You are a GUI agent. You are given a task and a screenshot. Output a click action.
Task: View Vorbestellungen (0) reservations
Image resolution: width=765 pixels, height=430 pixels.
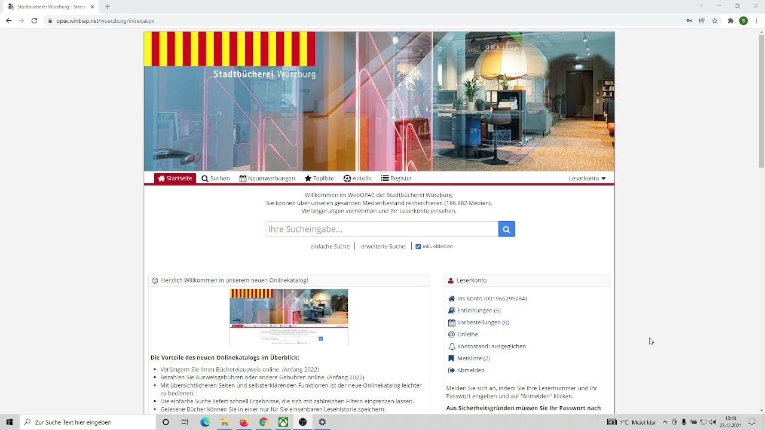(x=483, y=322)
